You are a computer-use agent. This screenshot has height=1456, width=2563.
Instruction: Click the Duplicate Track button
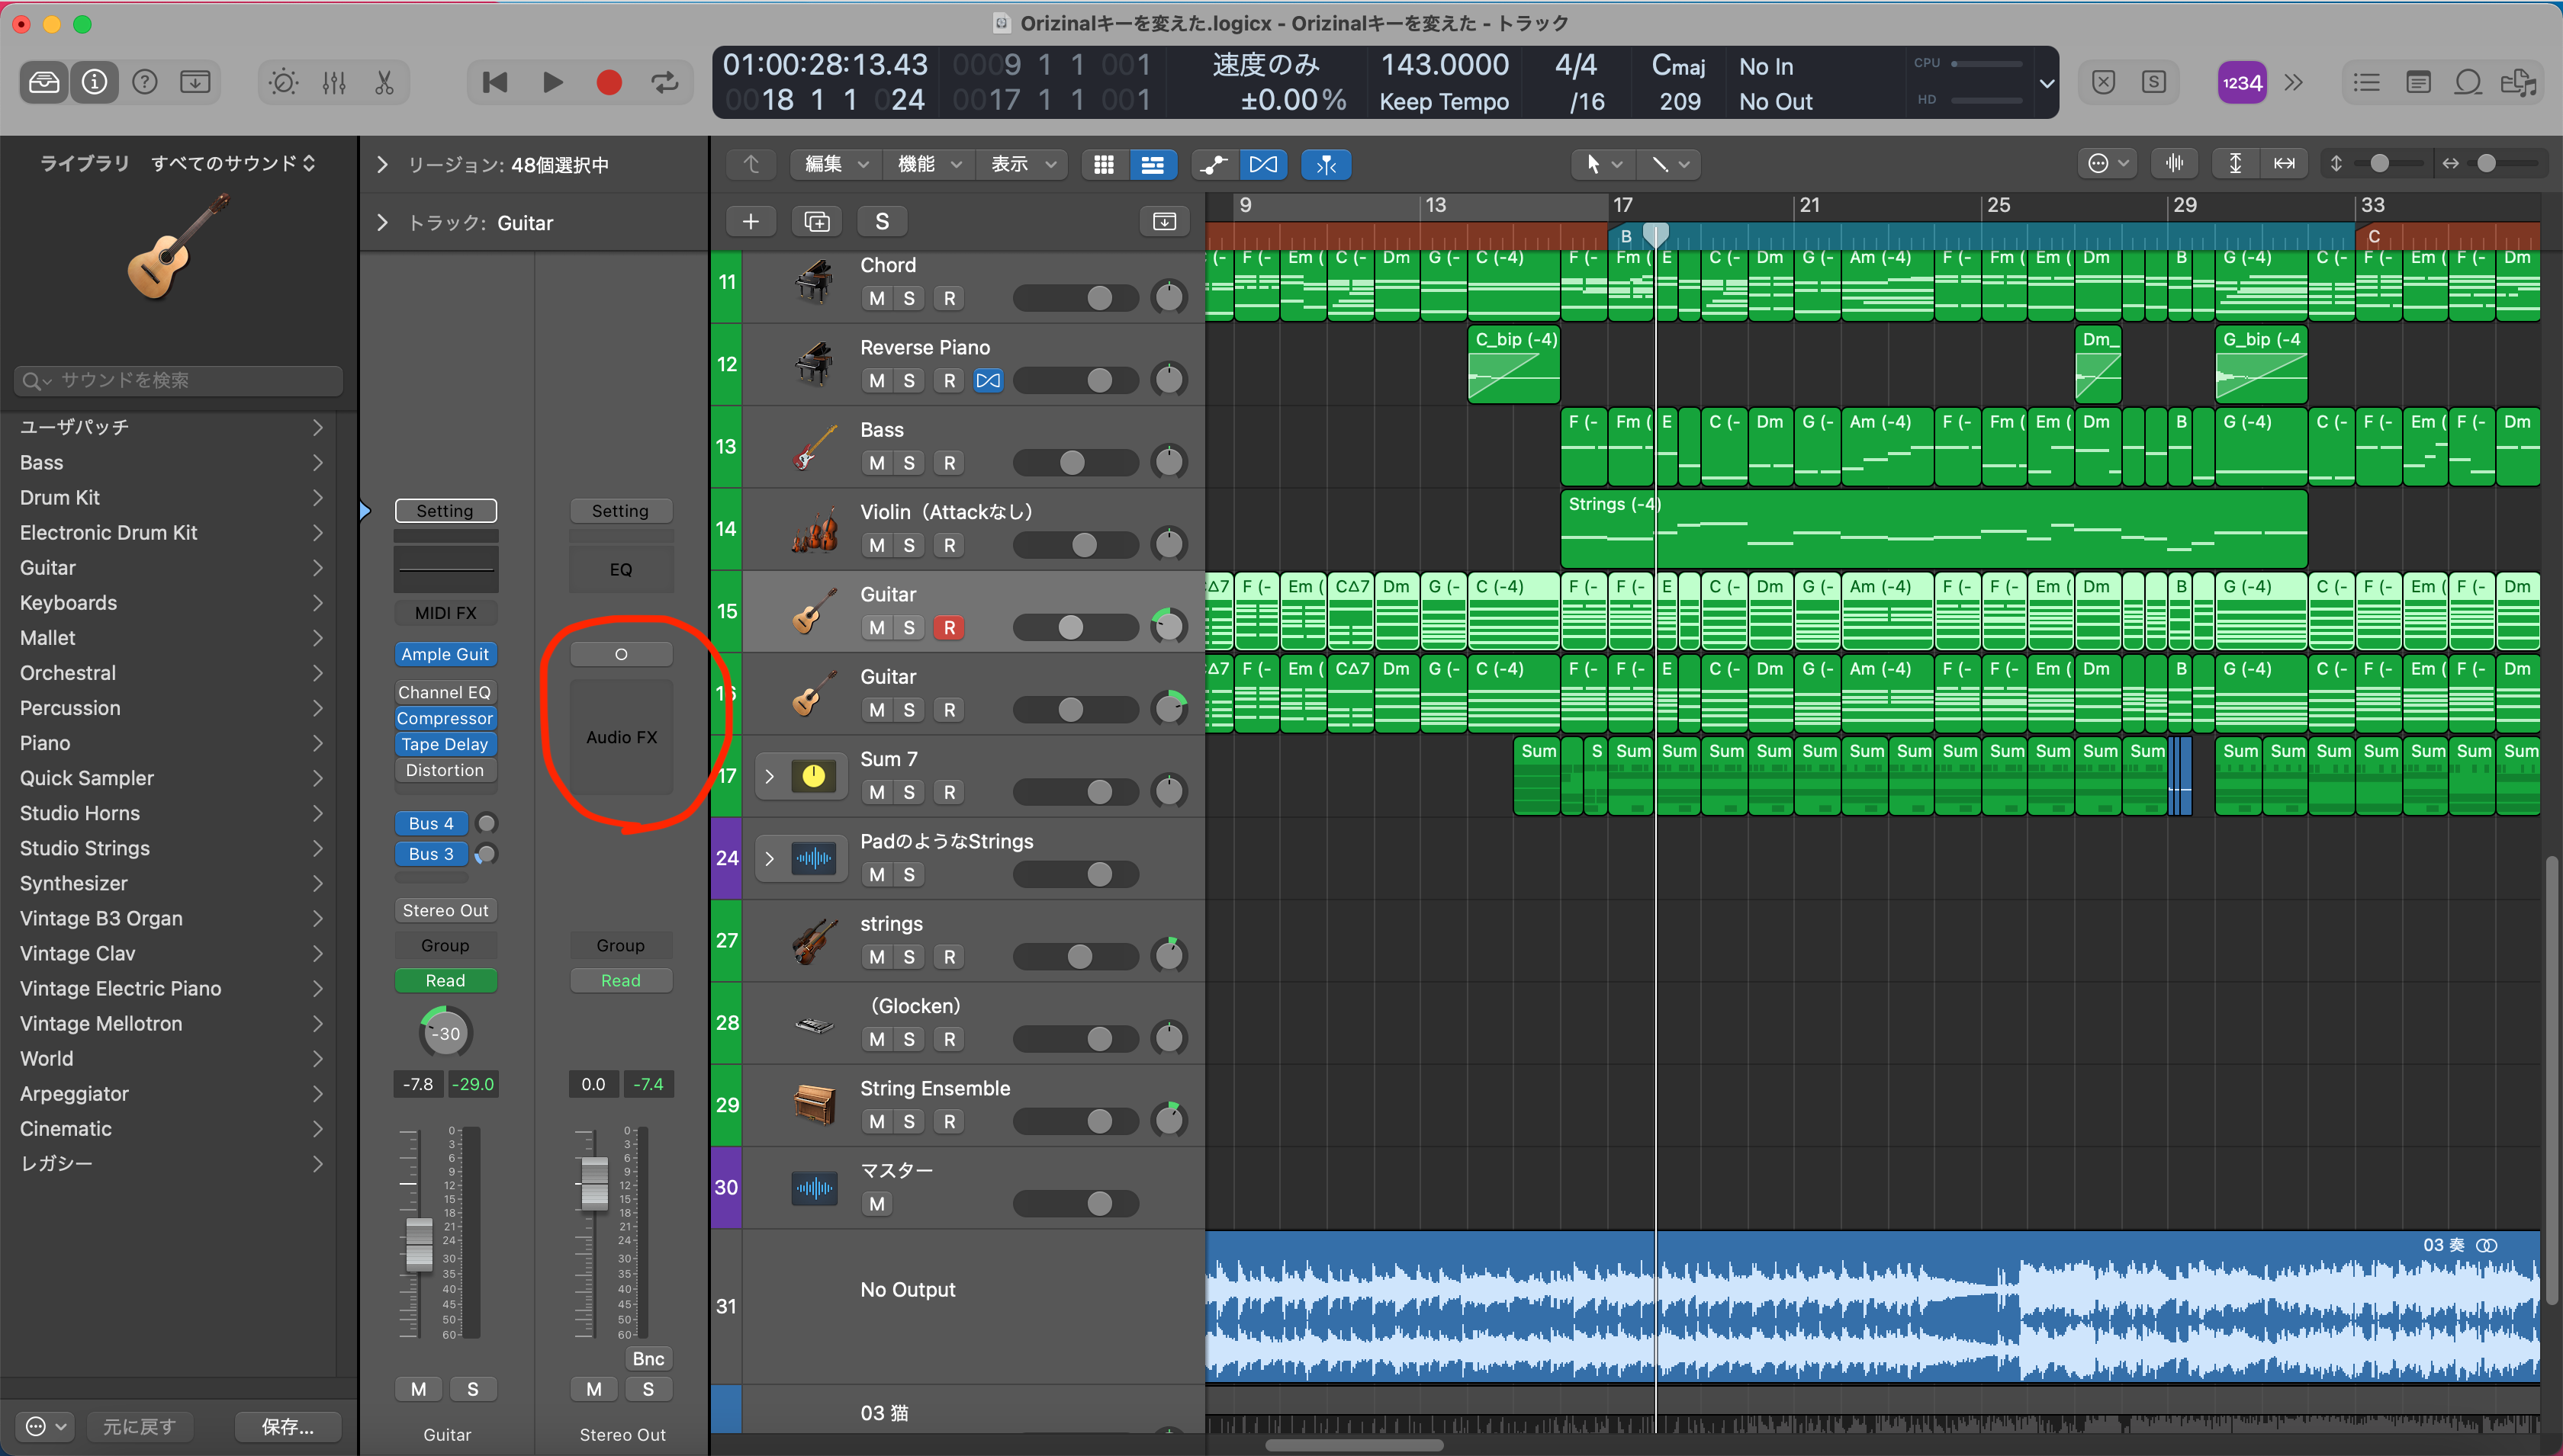(816, 222)
